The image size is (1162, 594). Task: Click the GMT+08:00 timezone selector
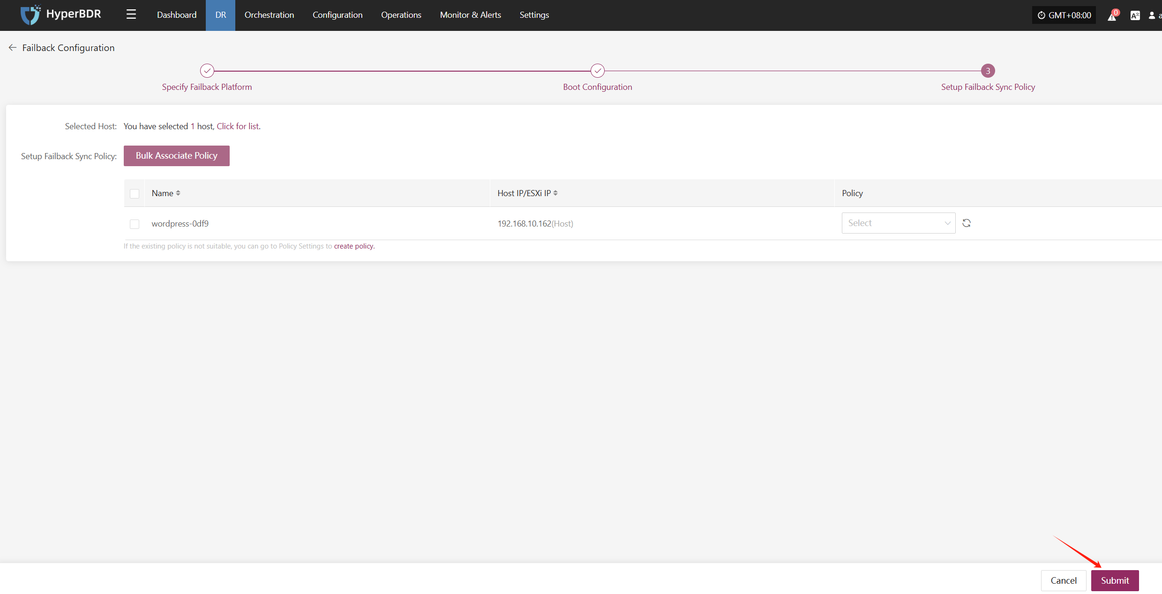coord(1064,15)
